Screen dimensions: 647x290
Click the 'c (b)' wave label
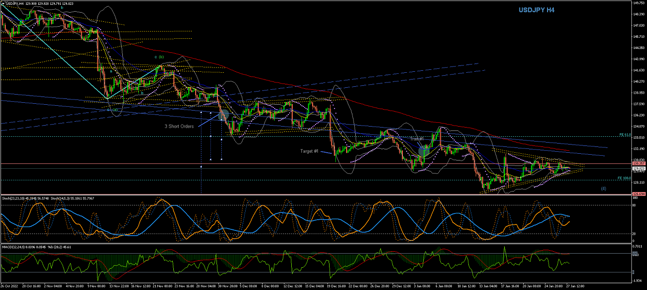point(159,57)
